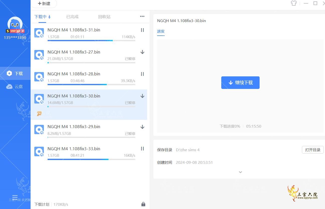Pause download of fix3-33.bin
The height and width of the screenshot is (209, 325).
pyautogui.click(x=142, y=149)
